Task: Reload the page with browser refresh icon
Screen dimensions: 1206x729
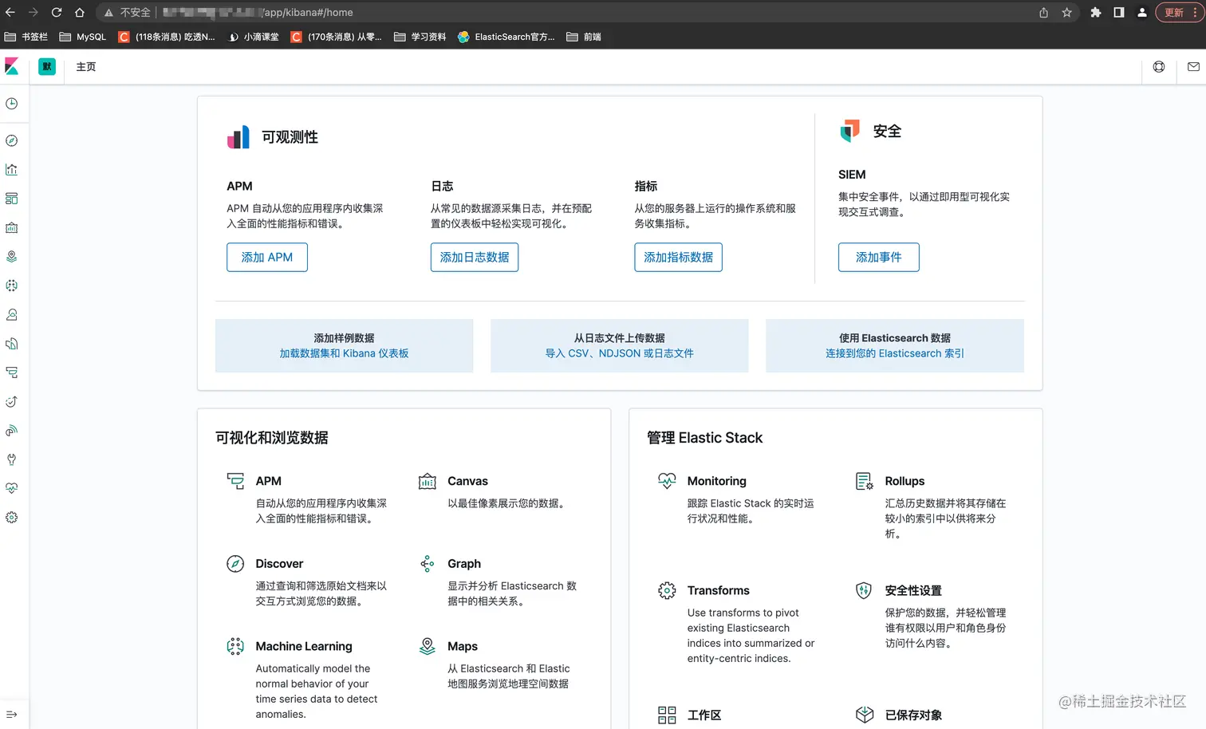Action: (57, 12)
